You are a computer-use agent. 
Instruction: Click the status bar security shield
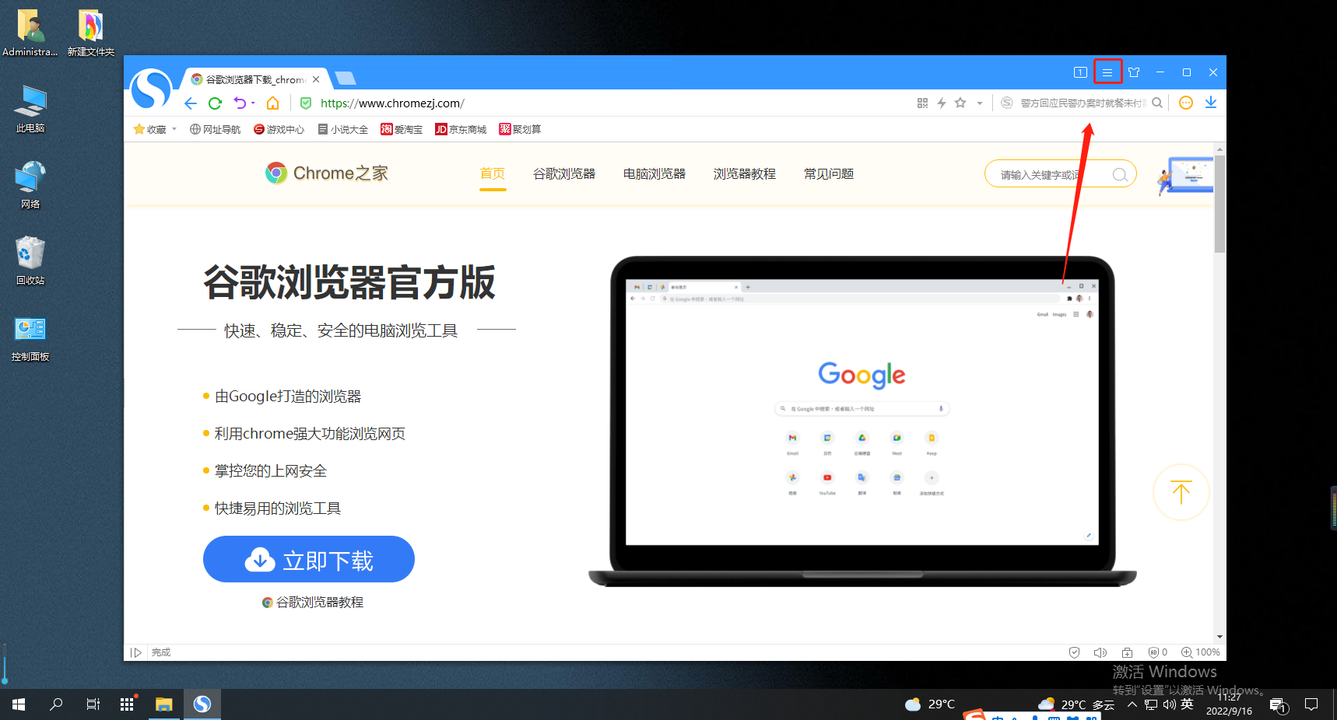click(x=1074, y=652)
